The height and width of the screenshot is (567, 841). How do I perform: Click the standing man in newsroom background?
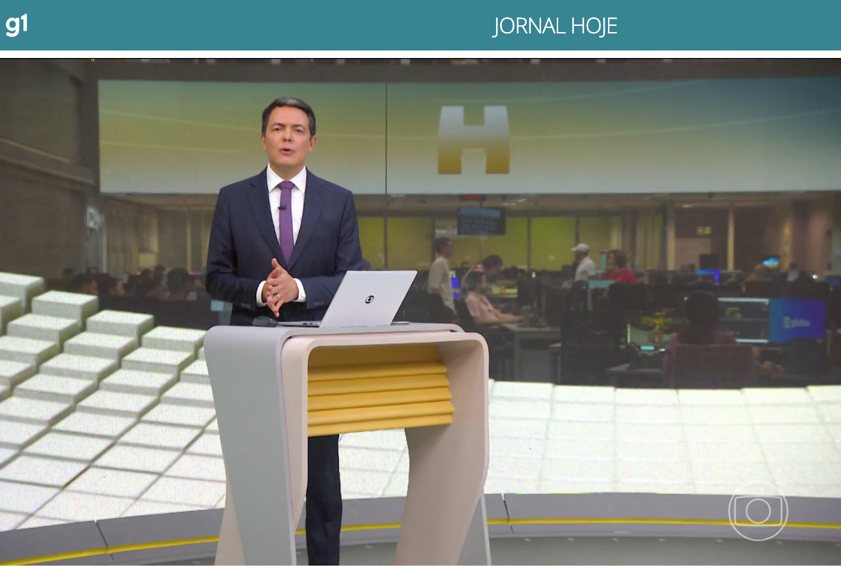point(441,270)
